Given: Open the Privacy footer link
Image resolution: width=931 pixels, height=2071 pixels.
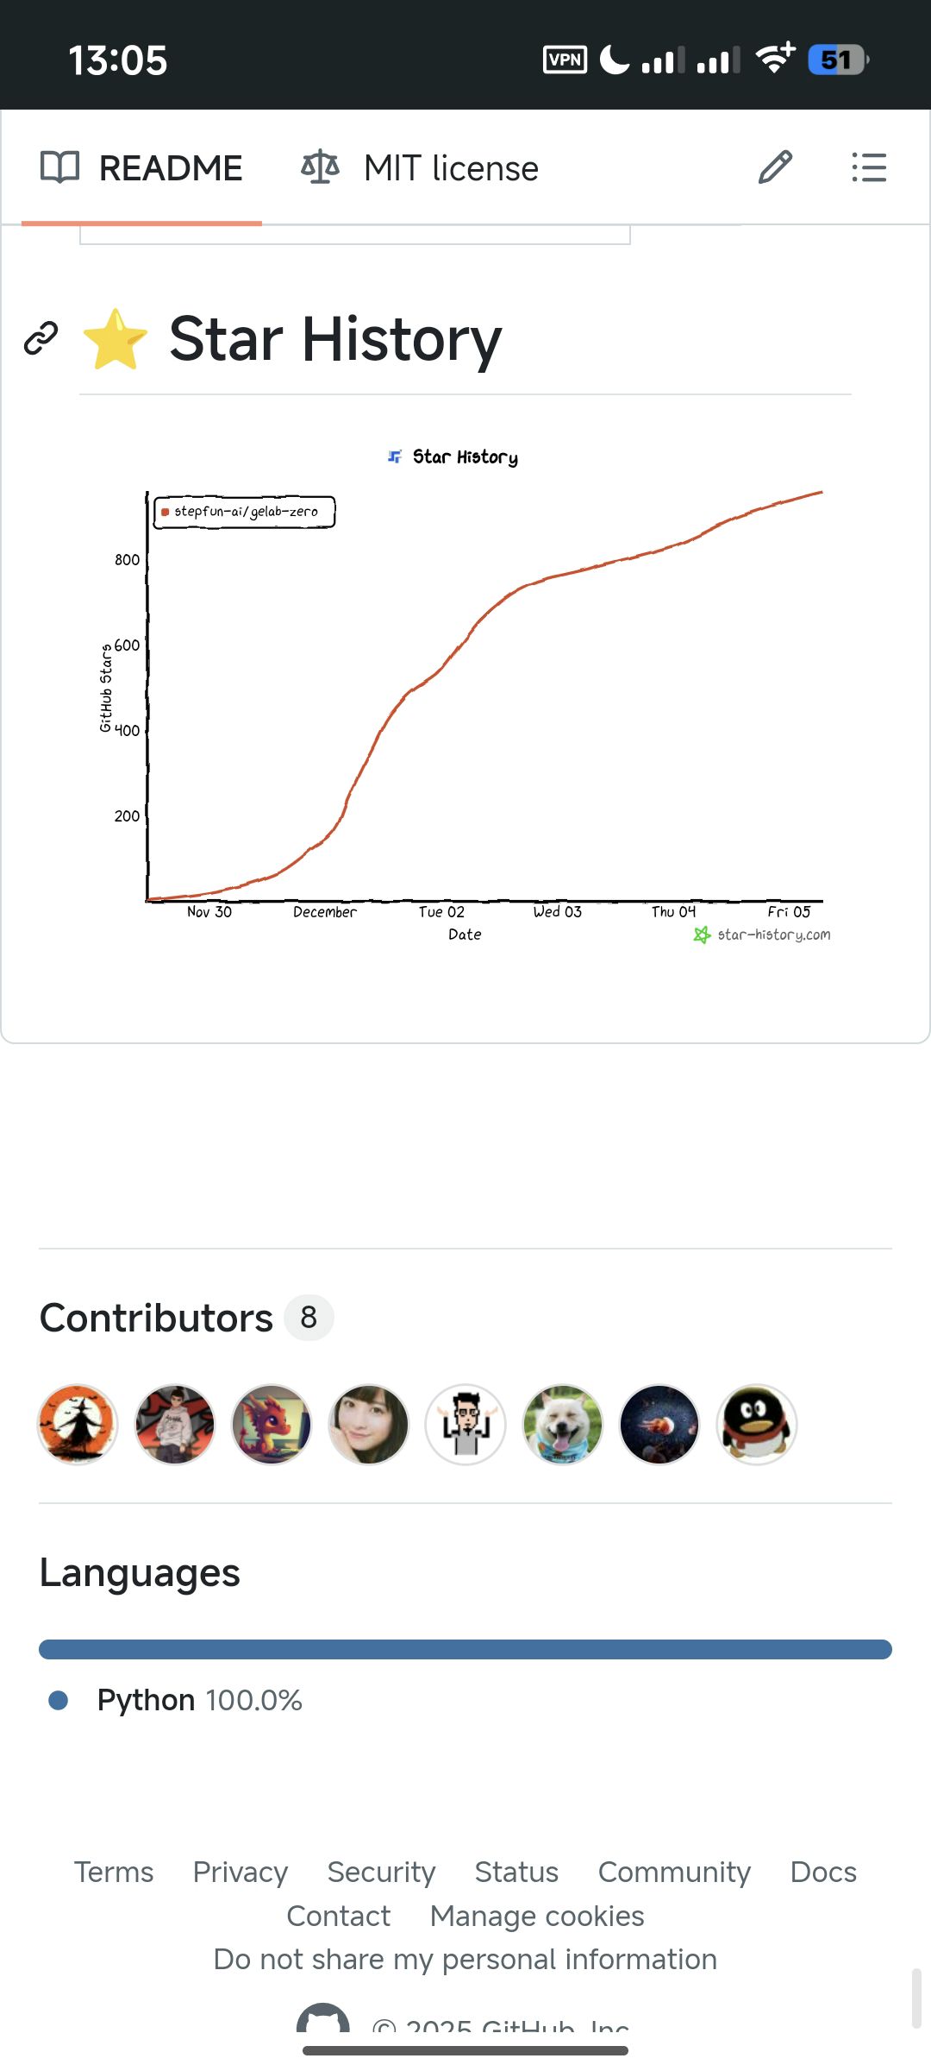Looking at the screenshot, I should click(241, 1872).
